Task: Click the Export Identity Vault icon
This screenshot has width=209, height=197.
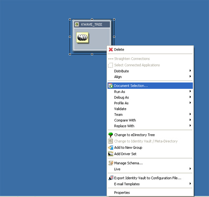Action: (x=111, y=178)
